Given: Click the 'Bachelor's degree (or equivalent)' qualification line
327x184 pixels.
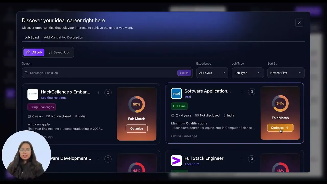Looking at the screenshot, I should tap(213, 128).
